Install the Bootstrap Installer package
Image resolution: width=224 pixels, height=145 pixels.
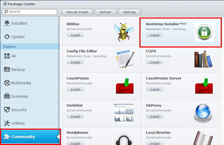pos(154,35)
